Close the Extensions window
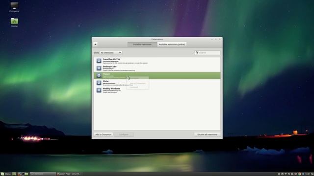This screenshot has width=314, height=176. coord(220,39)
